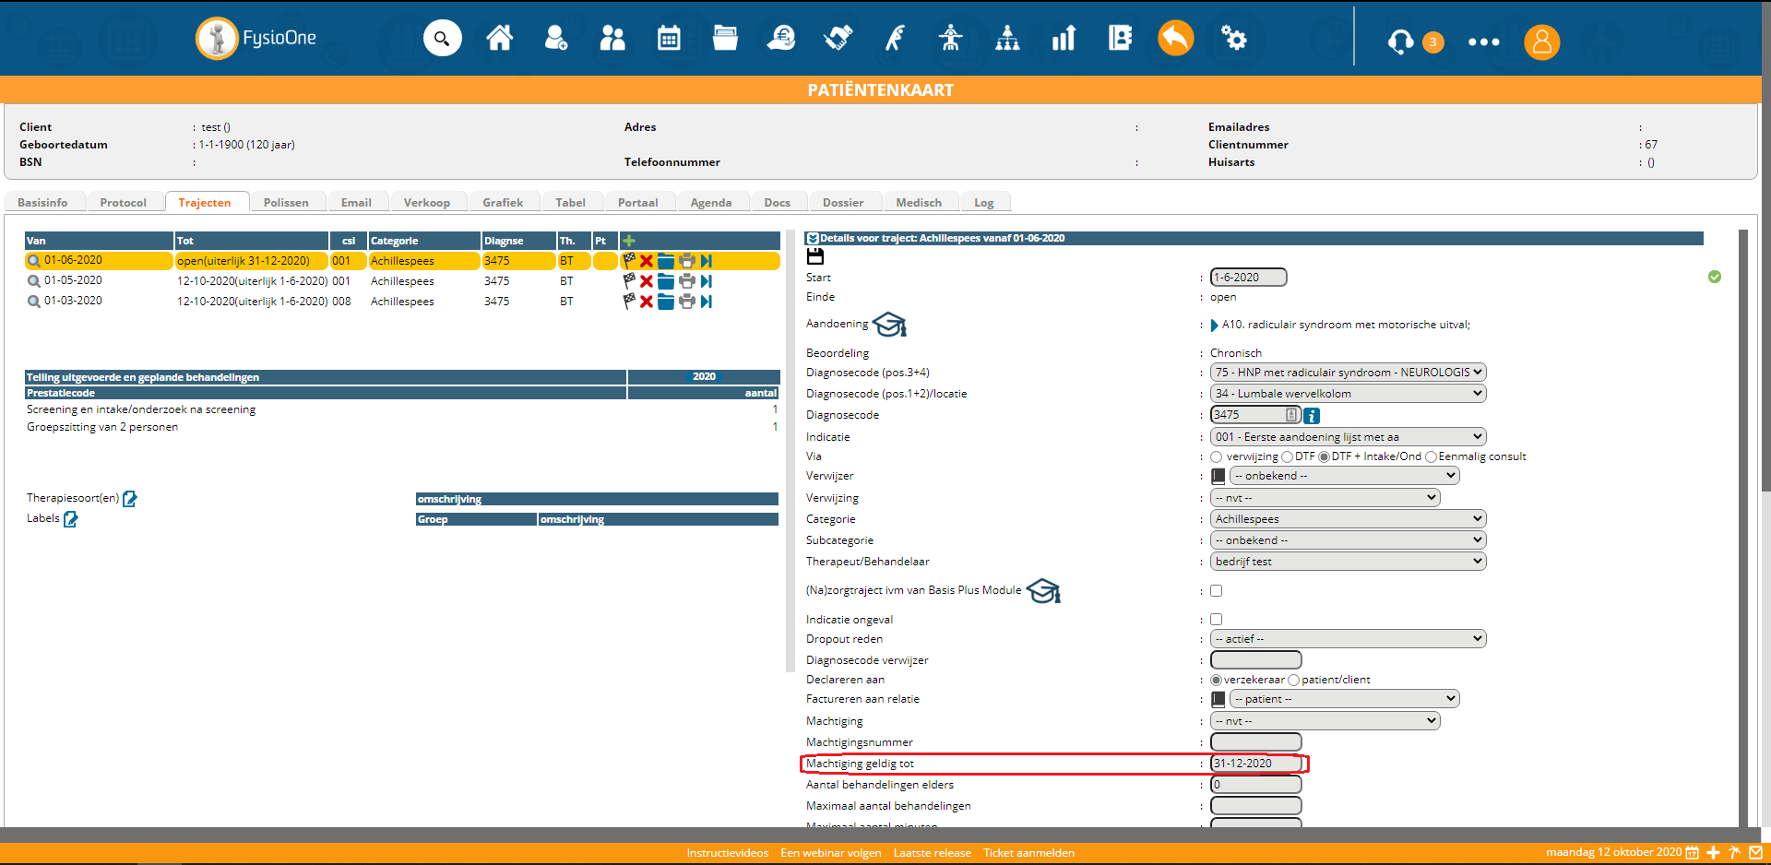Image resolution: width=1771 pixels, height=865 pixels.
Task: Open the Categorie dropdown showing Achillespees
Action: pos(1348,519)
